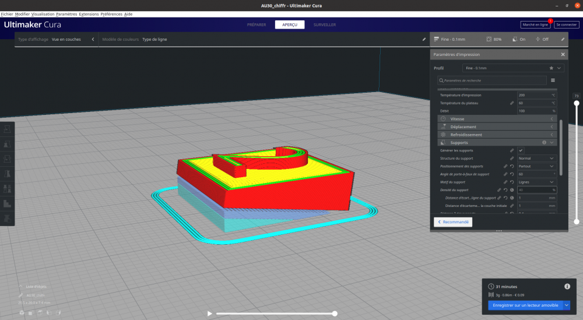
Task: Open save button dropdown arrow
Action: [x=566, y=305]
